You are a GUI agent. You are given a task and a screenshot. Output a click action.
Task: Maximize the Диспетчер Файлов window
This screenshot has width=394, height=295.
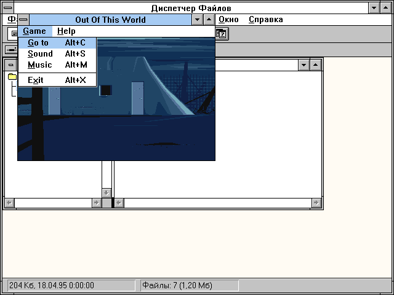coord(386,8)
